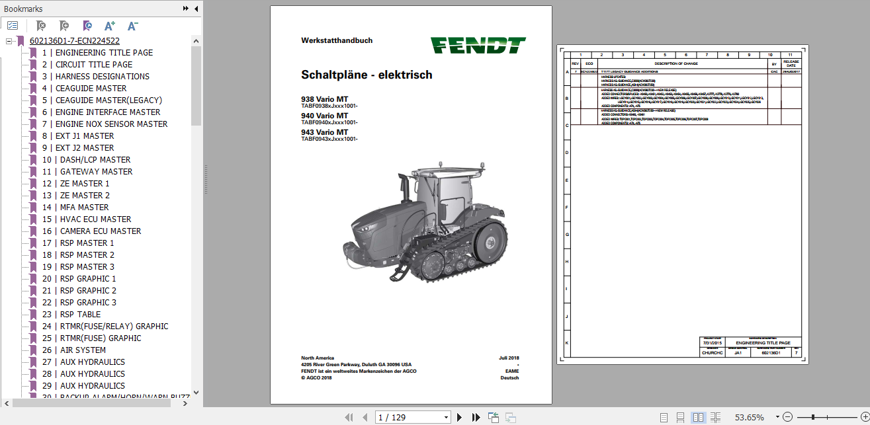Open bookmark 2 | CIRCUIT TITLE PAGE
The width and height of the screenshot is (870, 425).
tap(87, 65)
